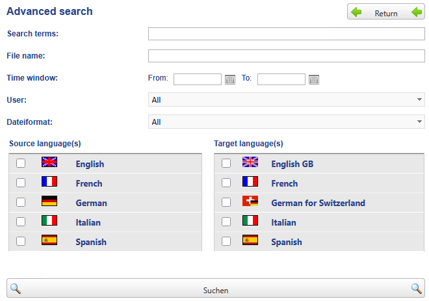This screenshot has height=301, width=429.
Task: Enable French as source language
Action: (x=21, y=183)
